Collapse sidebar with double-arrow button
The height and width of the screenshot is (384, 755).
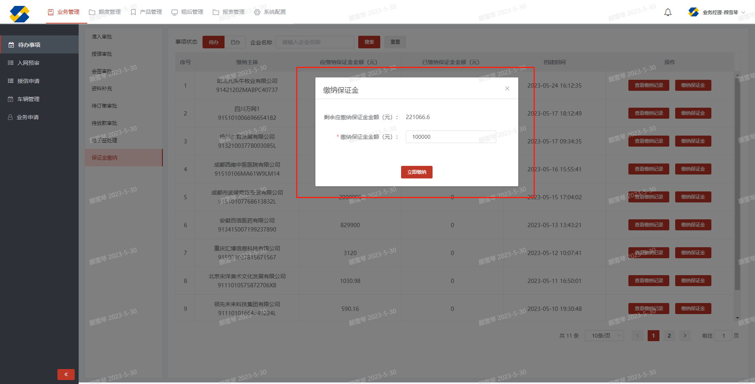[x=66, y=374]
